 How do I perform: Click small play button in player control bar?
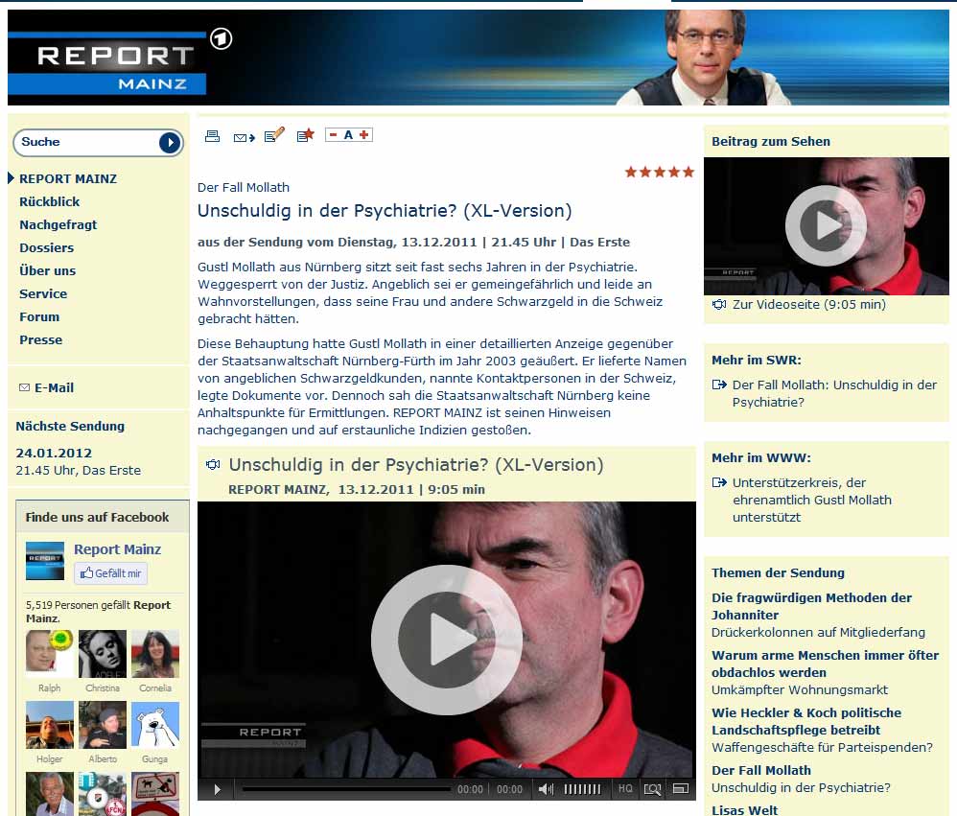(218, 790)
